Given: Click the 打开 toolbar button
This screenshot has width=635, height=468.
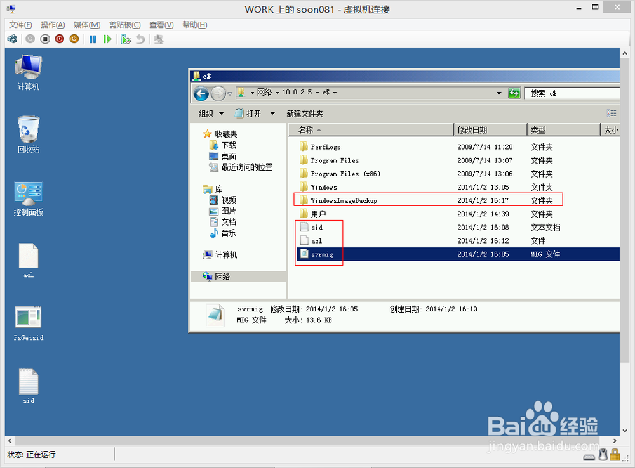Looking at the screenshot, I should pos(248,114).
